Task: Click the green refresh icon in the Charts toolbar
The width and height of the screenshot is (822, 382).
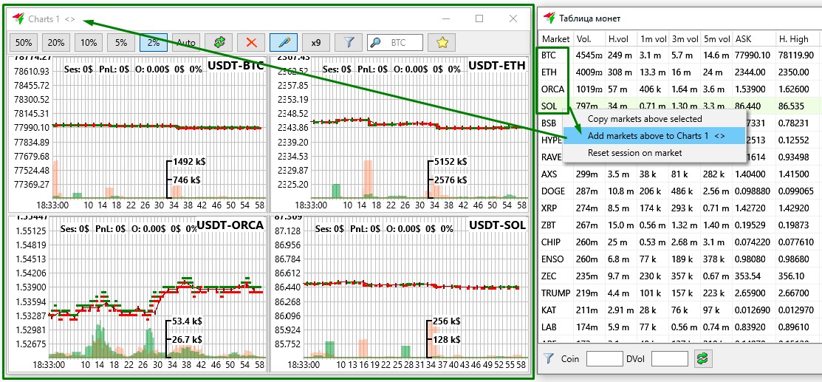Action: [219, 43]
